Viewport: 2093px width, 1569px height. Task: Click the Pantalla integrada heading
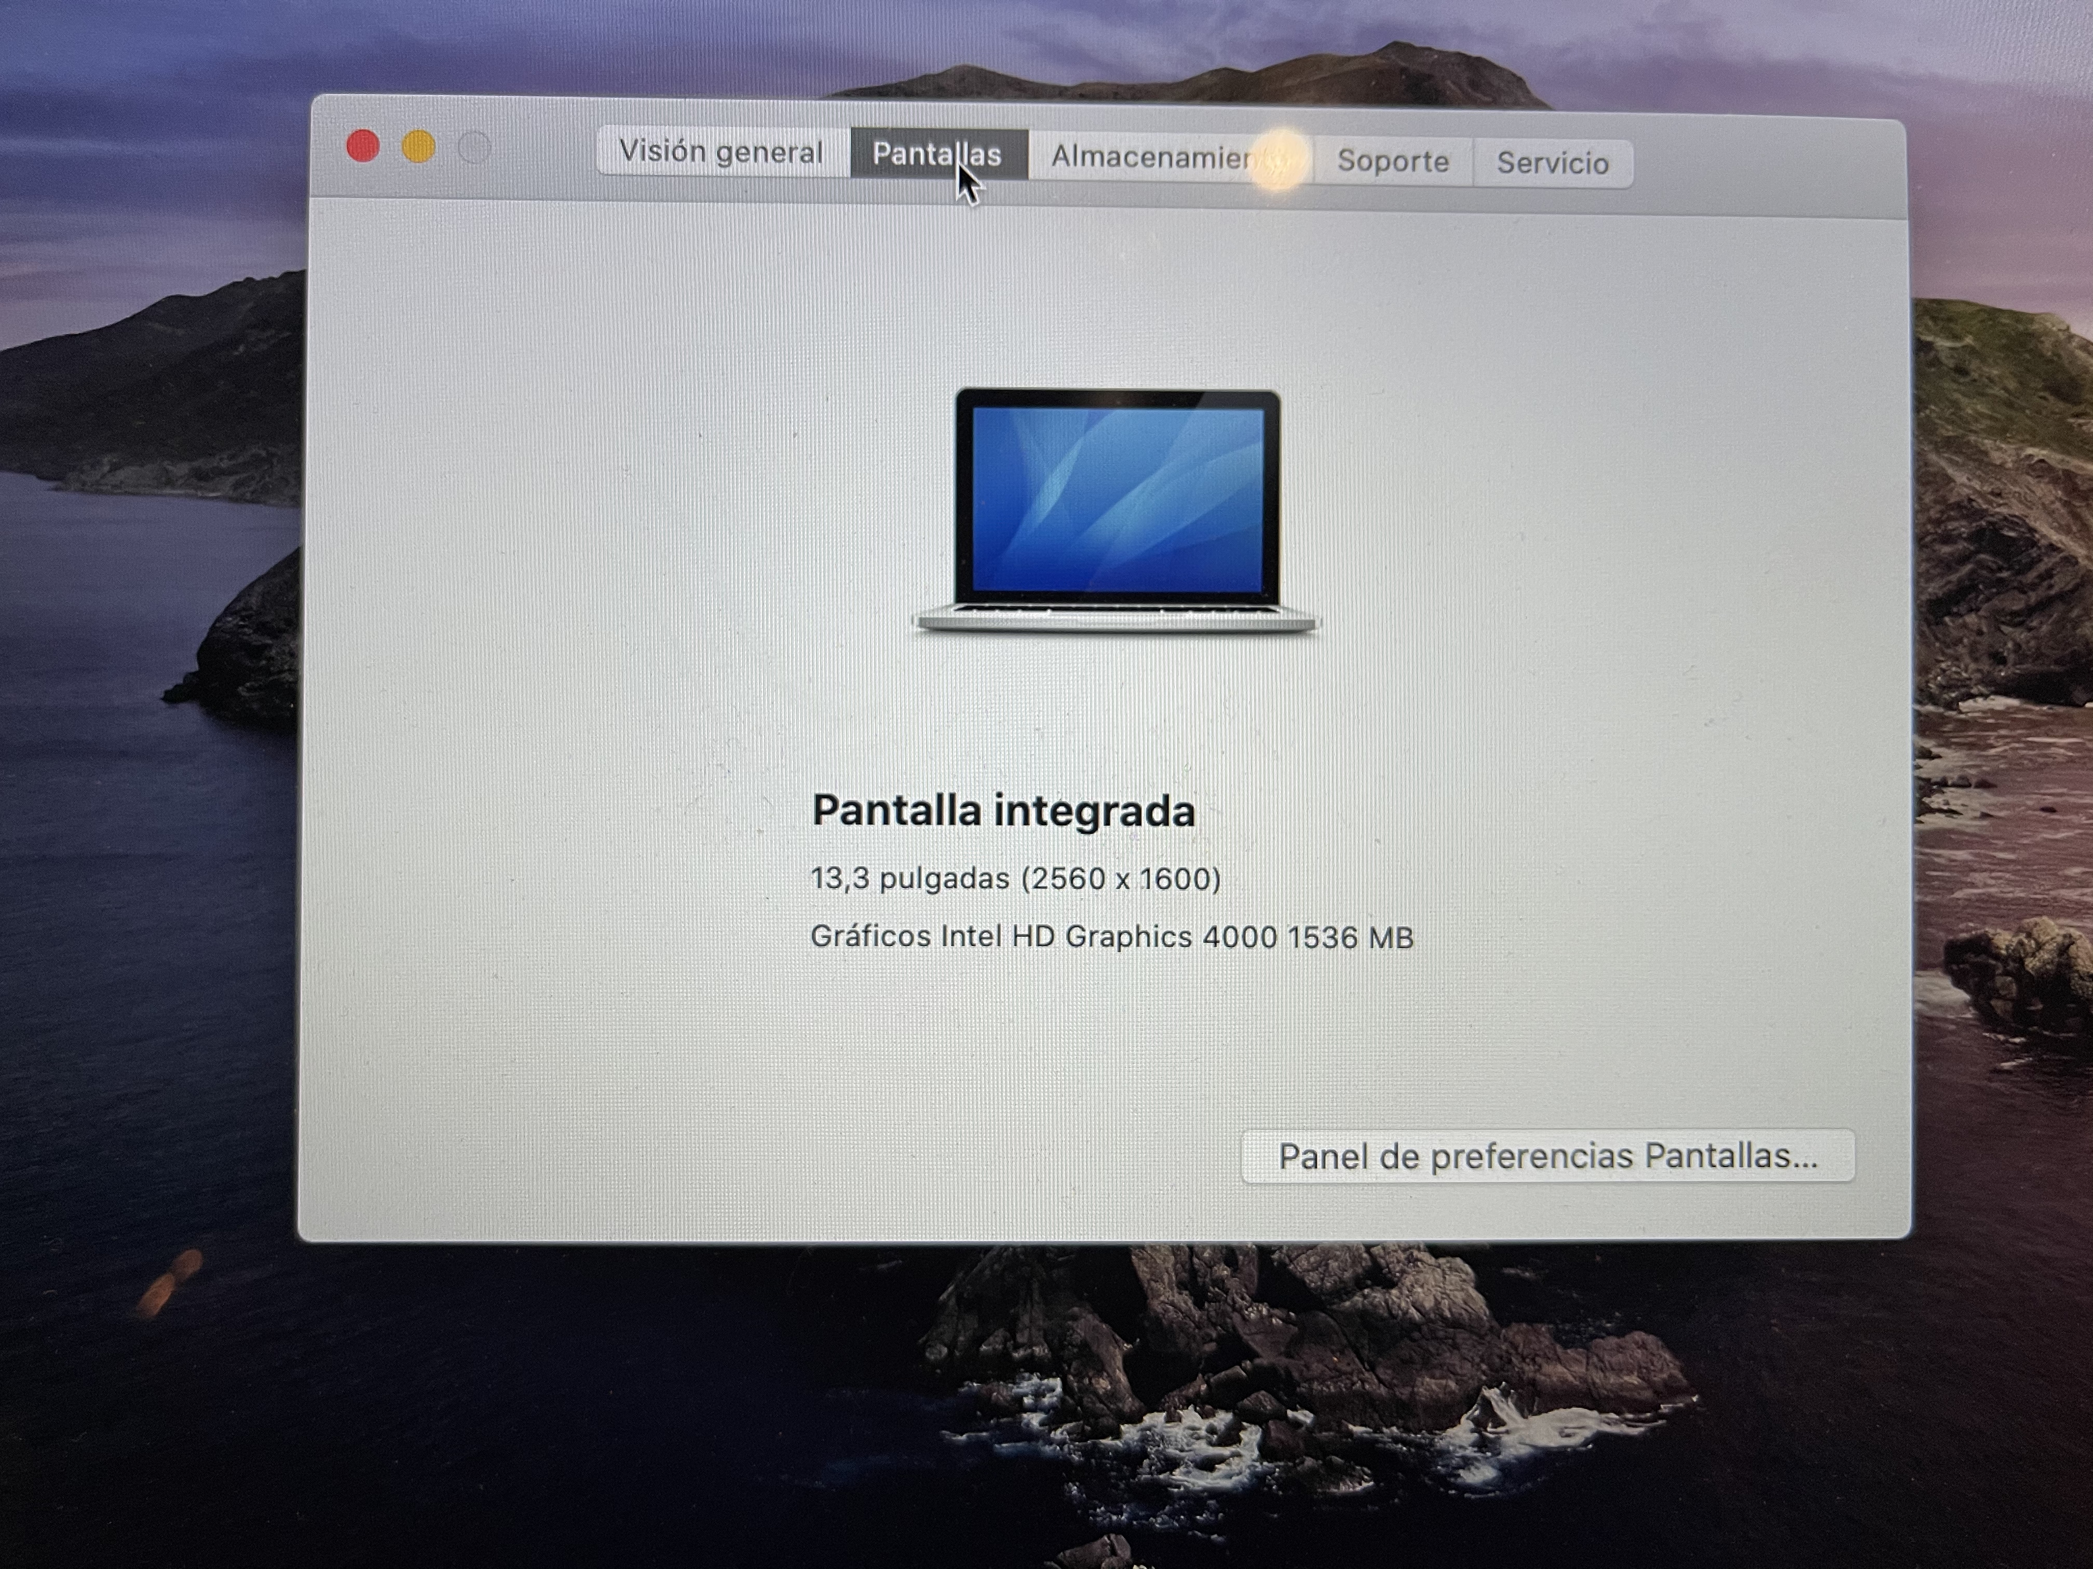tap(1004, 810)
